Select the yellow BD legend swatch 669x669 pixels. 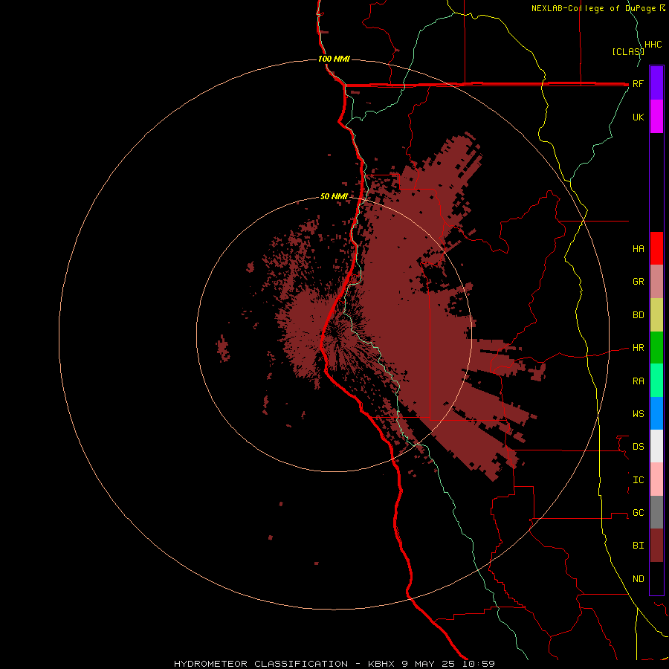[x=656, y=315]
